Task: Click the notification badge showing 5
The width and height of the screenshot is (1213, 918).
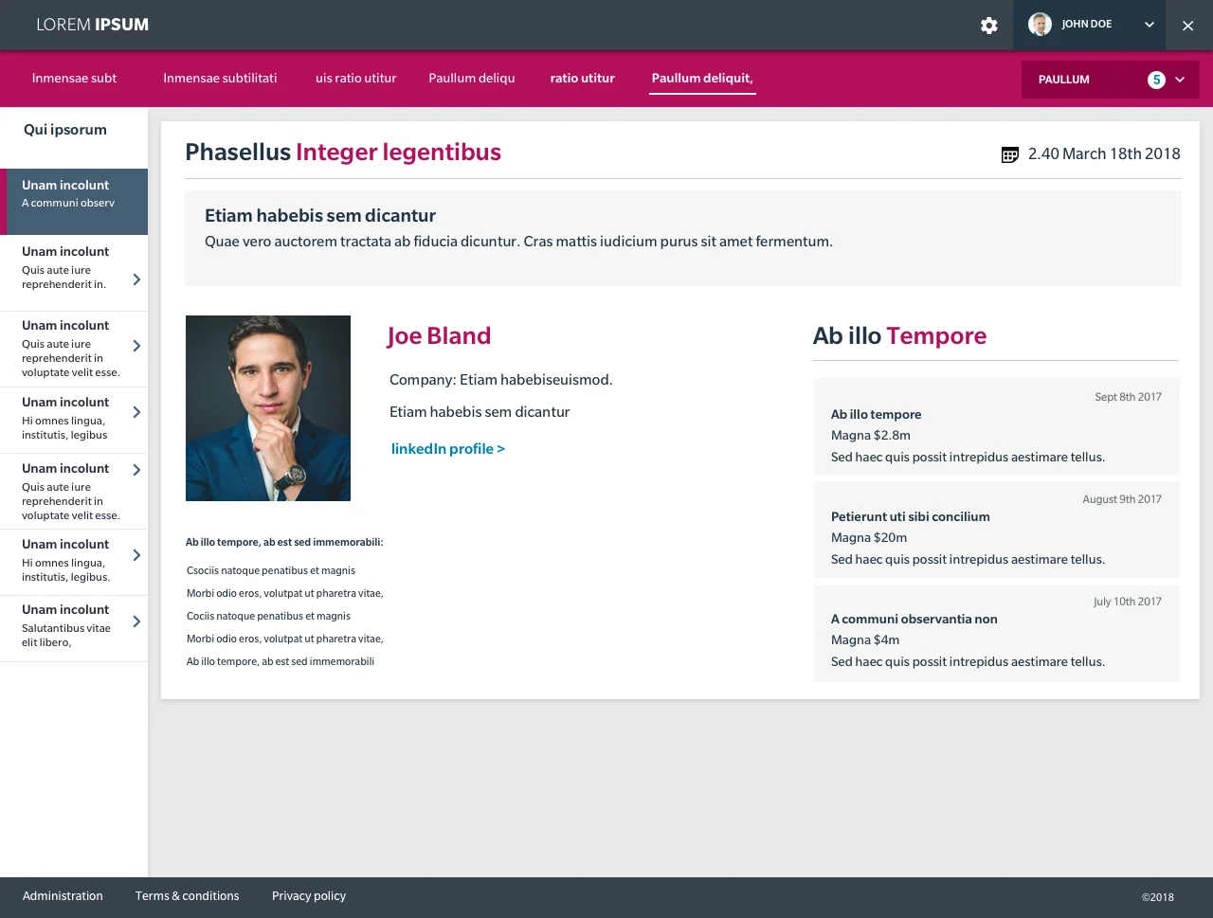Action: [x=1156, y=80]
